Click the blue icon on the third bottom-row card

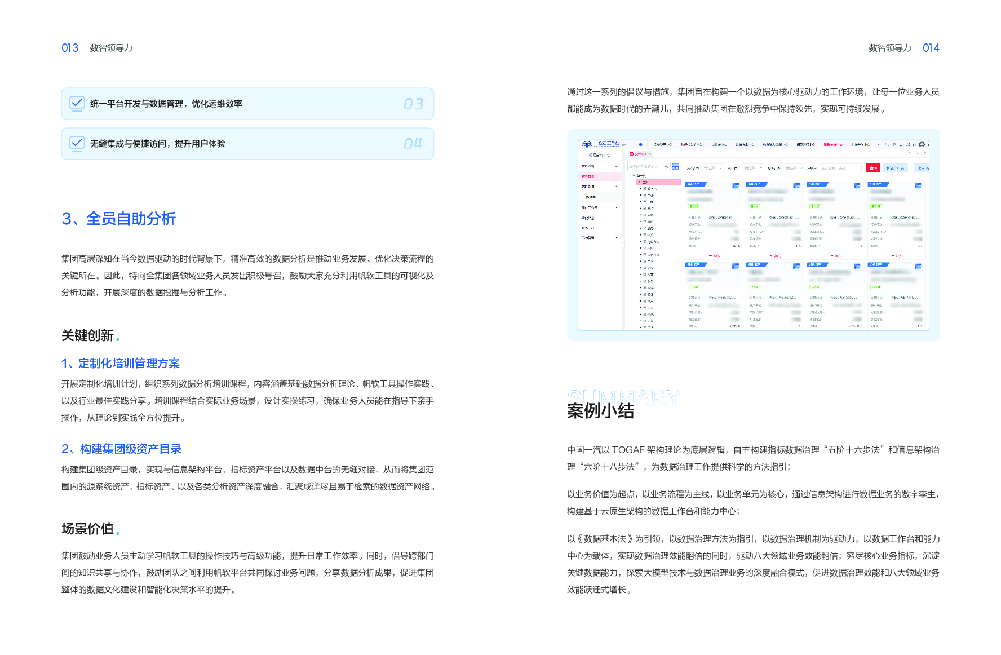click(x=857, y=265)
